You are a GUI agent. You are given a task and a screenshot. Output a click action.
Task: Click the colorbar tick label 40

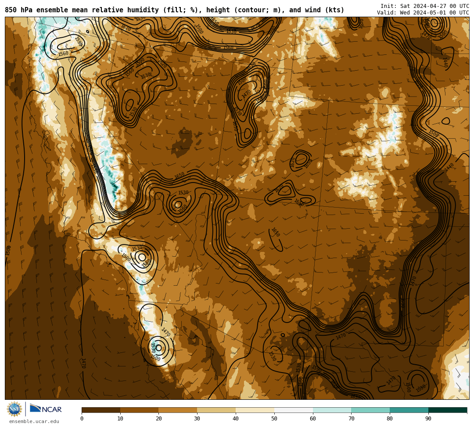coord(236,419)
